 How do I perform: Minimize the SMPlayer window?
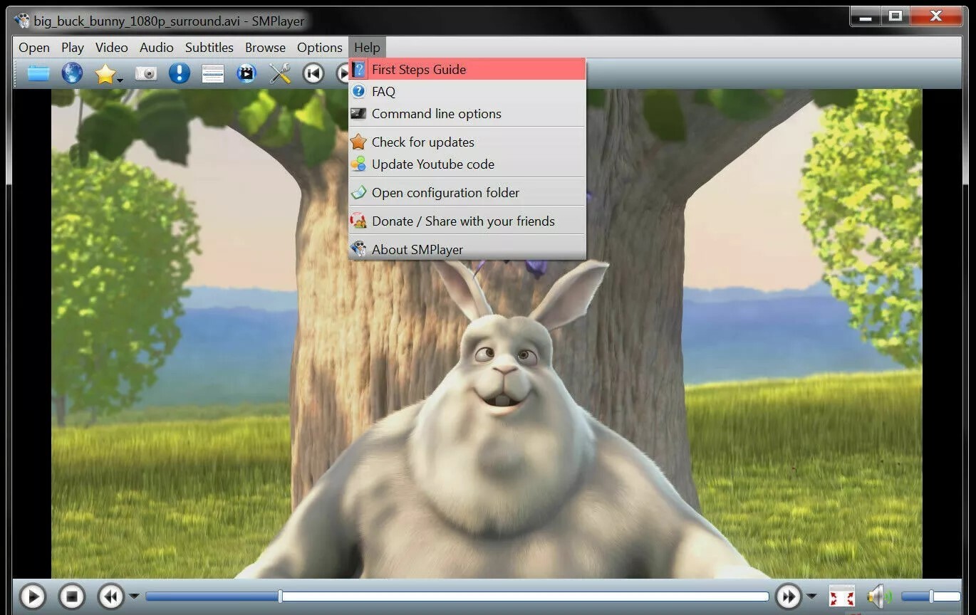coord(866,16)
